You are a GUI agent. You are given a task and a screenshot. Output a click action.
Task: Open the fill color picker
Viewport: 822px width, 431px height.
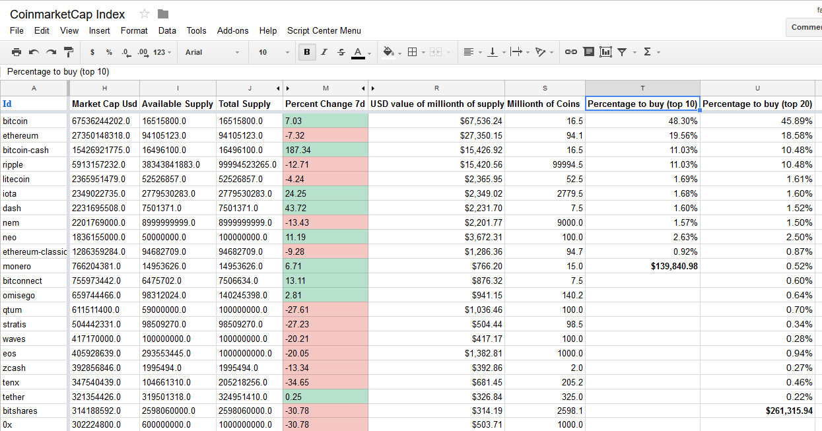(389, 52)
